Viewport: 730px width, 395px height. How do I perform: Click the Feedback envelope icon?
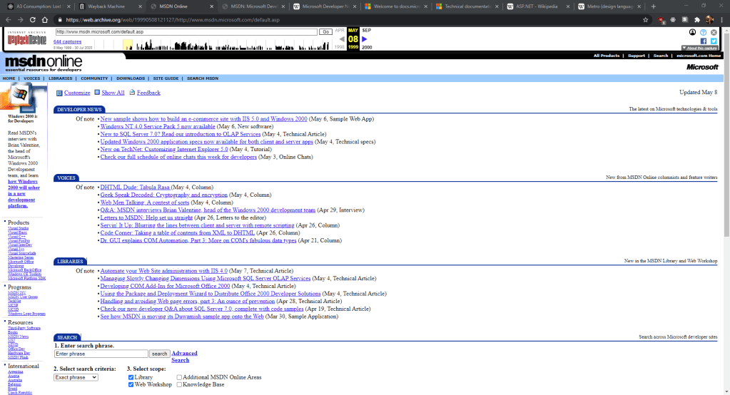tap(132, 93)
